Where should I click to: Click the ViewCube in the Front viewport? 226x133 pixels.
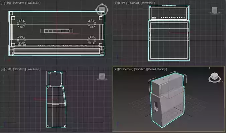click(x=215, y=10)
